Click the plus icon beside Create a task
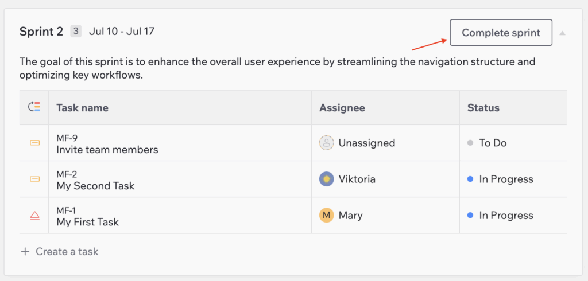 25,251
